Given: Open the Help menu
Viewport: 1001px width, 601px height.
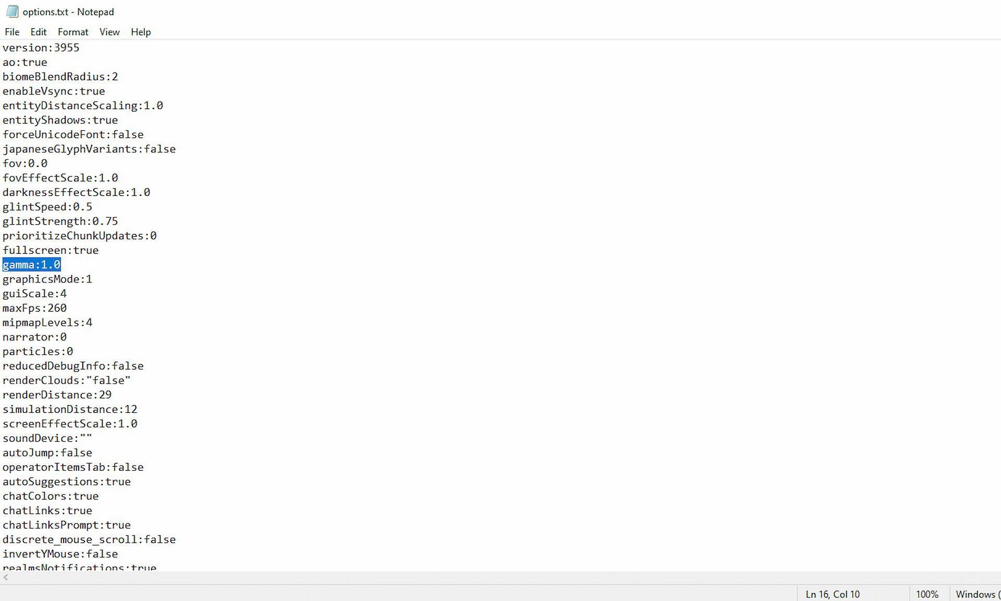Looking at the screenshot, I should pyautogui.click(x=141, y=31).
